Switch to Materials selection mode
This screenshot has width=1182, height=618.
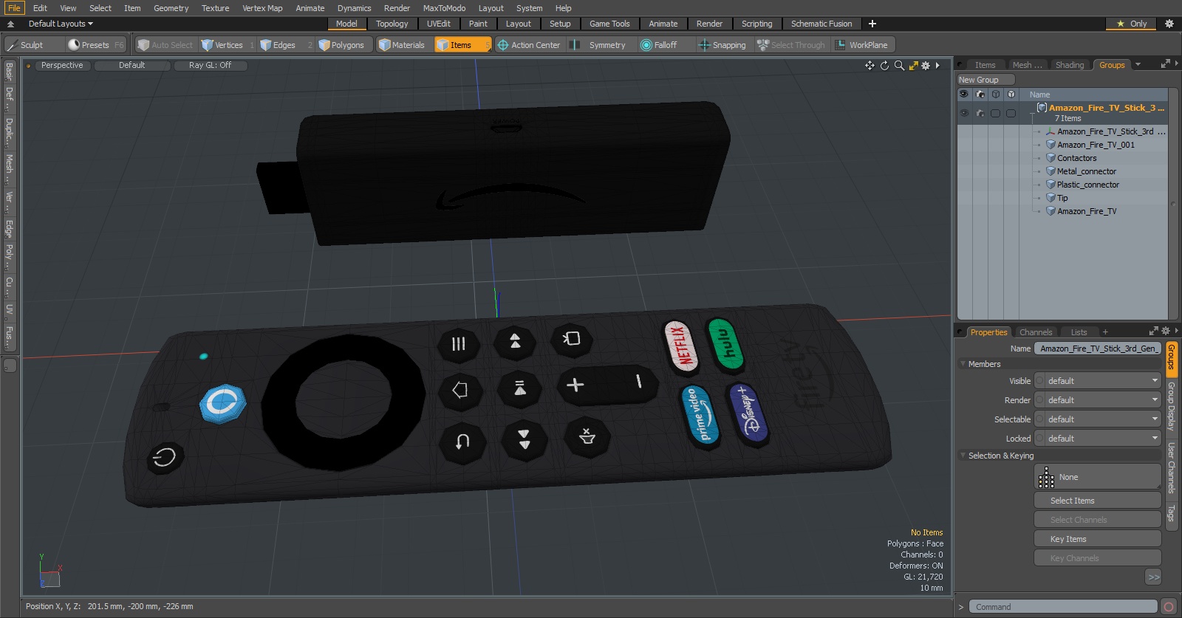click(x=403, y=45)
